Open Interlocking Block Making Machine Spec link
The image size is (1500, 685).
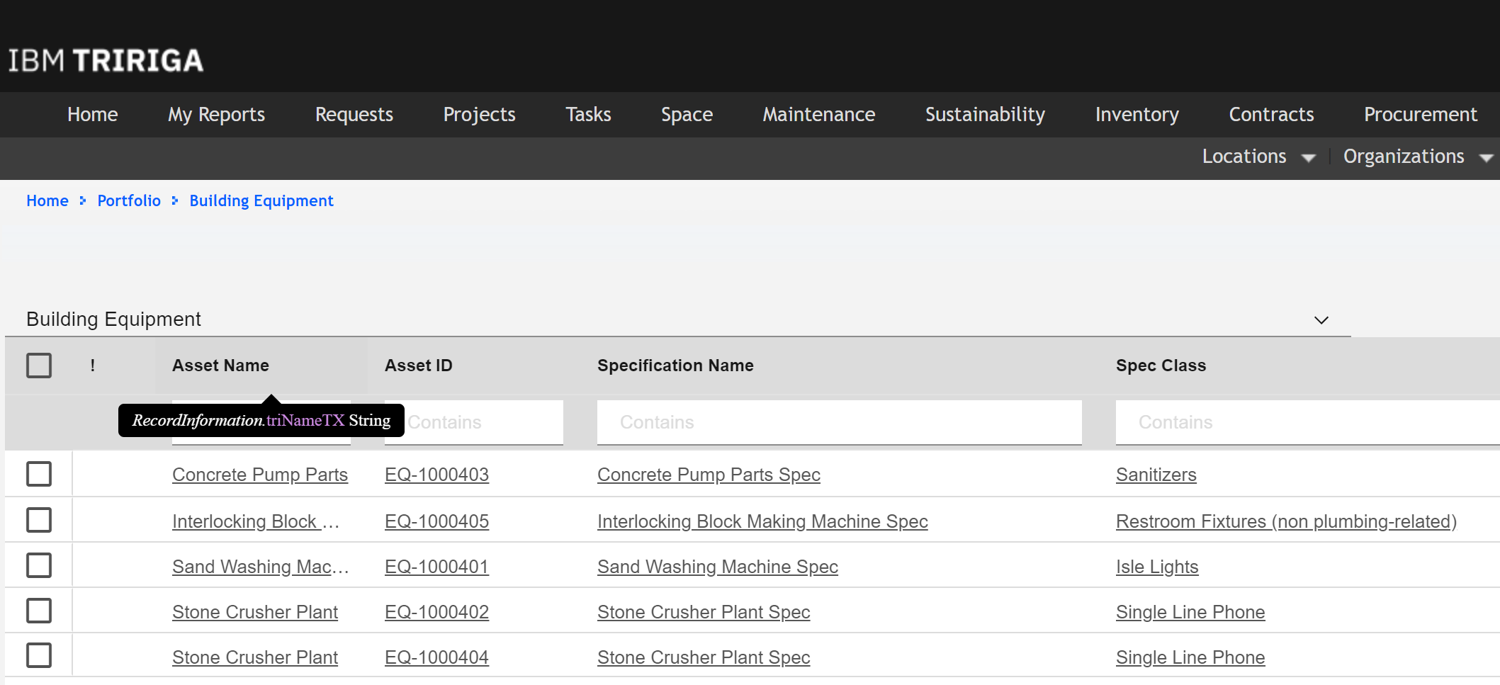(762, 521)
